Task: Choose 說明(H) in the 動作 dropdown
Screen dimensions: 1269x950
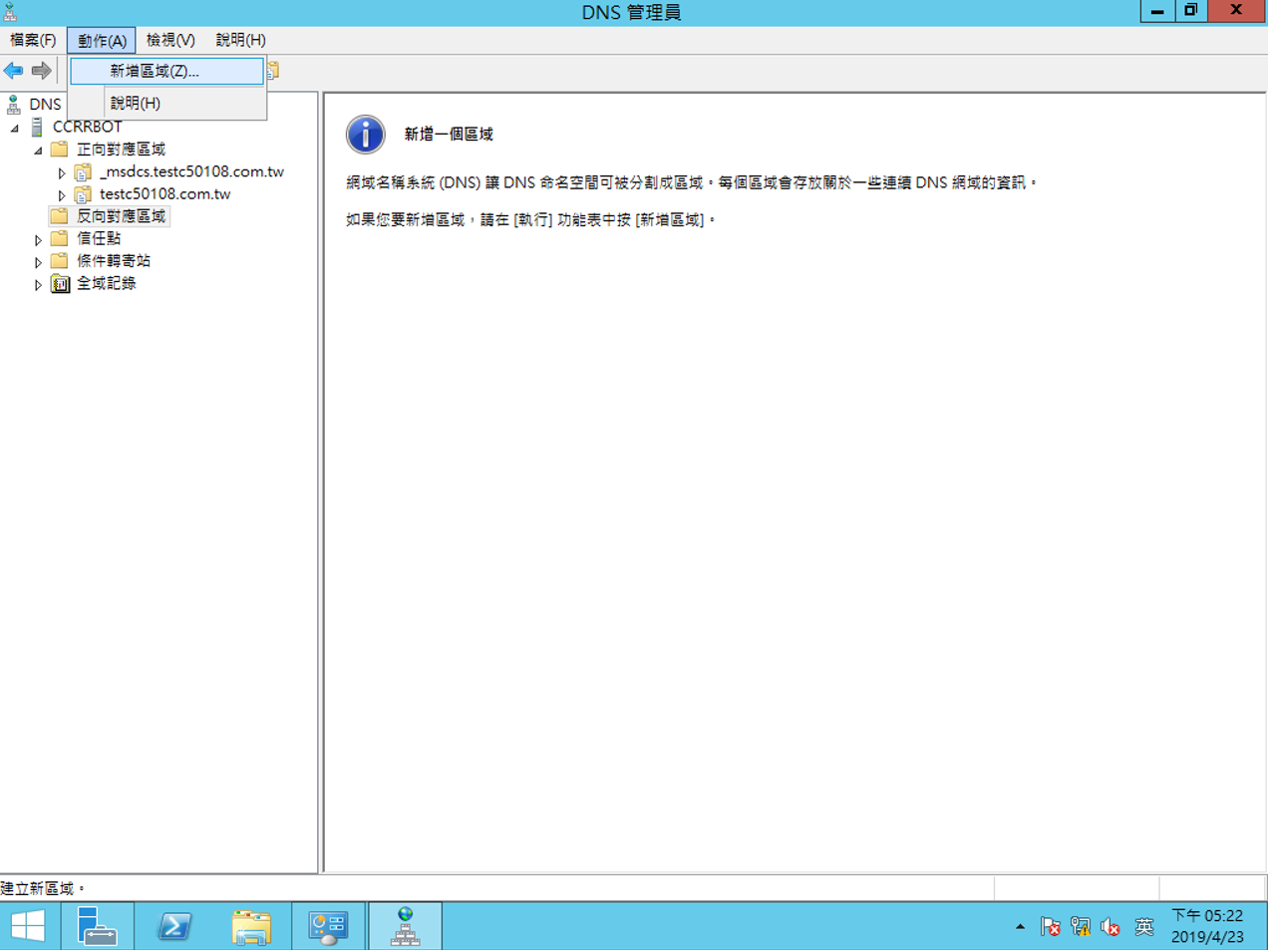Action: click(x=166, y=103)
